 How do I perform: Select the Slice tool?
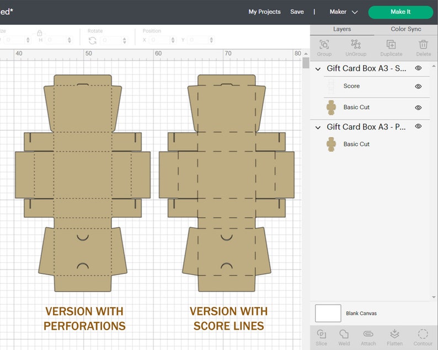[x=321, y=334]
